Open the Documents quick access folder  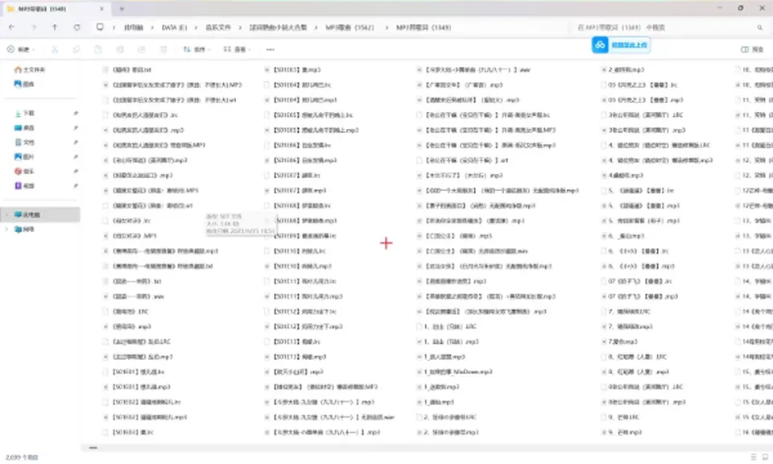(25, 142)
